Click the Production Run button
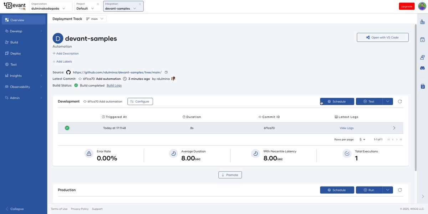428x214 pixels. point(369,190)
